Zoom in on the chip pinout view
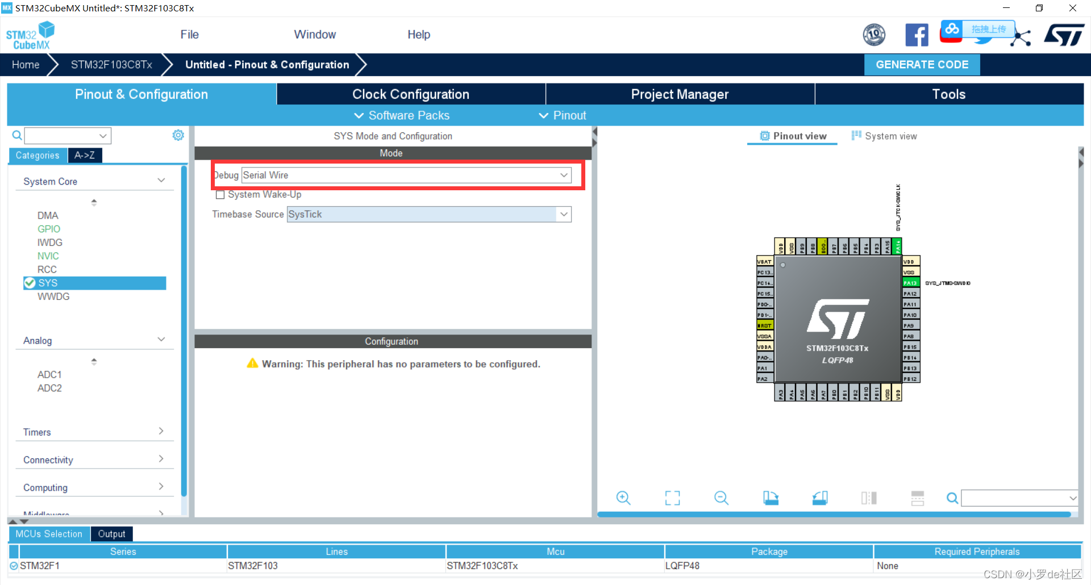Screen dimensions: 1091x585 tap(623, 498)
